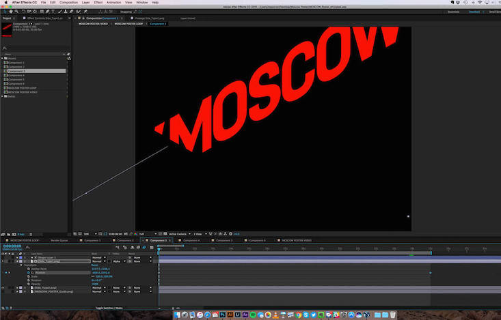Open the Full resolution dropdown

(x=148, y=234)
